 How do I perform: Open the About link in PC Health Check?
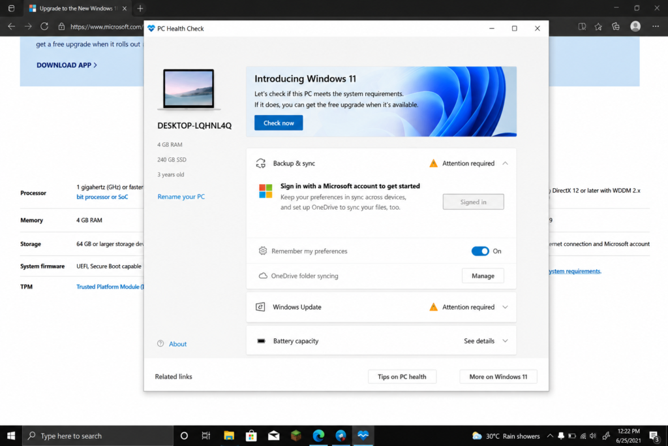(x=177, y=344)
